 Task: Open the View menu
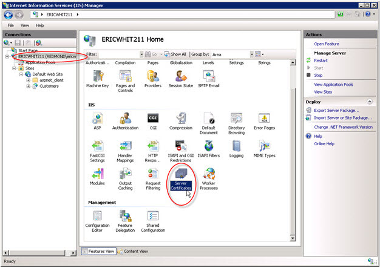click(x=25, y=25)
